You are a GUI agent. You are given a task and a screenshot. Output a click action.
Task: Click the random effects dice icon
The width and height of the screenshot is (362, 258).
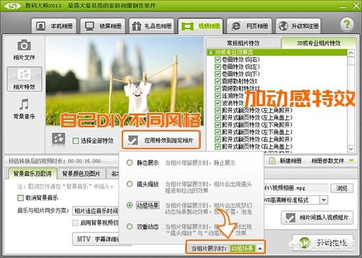coord(59,139)
